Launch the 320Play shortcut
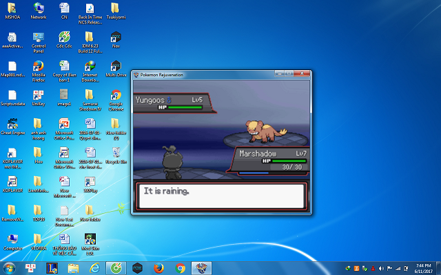The image size is (441, 275). point(90,185)
